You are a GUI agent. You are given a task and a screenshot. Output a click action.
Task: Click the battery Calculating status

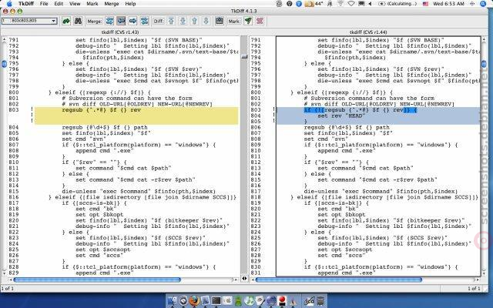click(397, 4)
